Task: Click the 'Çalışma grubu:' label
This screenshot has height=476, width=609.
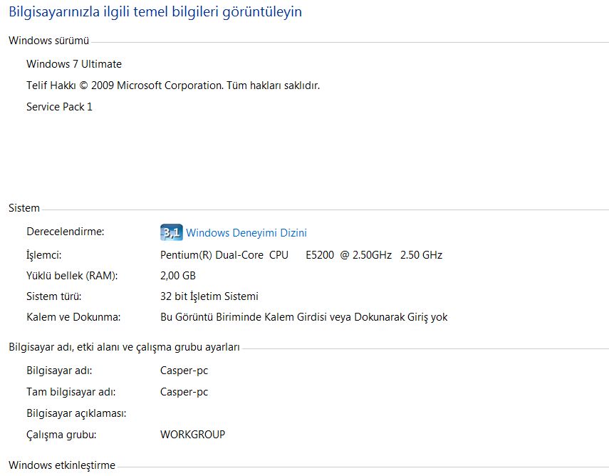Action: [61, 435]
